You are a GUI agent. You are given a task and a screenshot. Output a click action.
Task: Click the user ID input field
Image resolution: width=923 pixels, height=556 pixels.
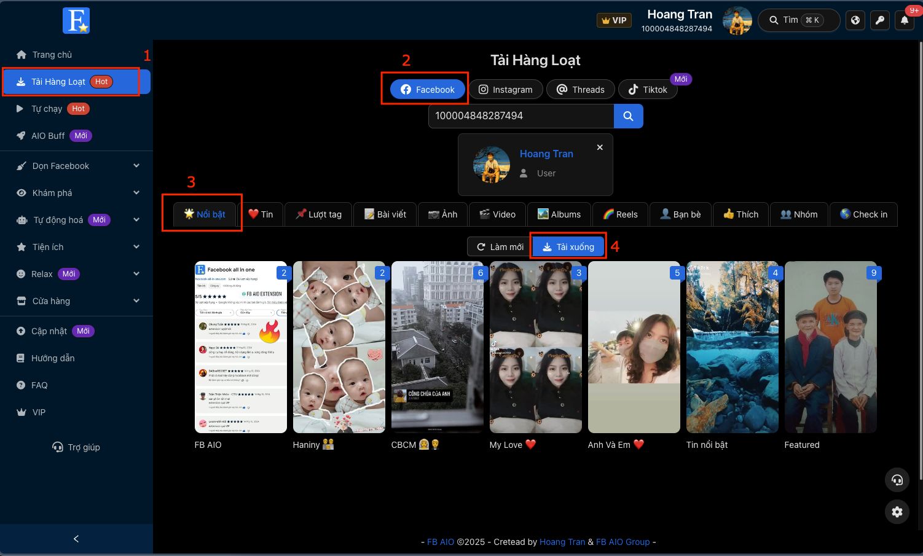pyautogui.click(x=521, y=116)
